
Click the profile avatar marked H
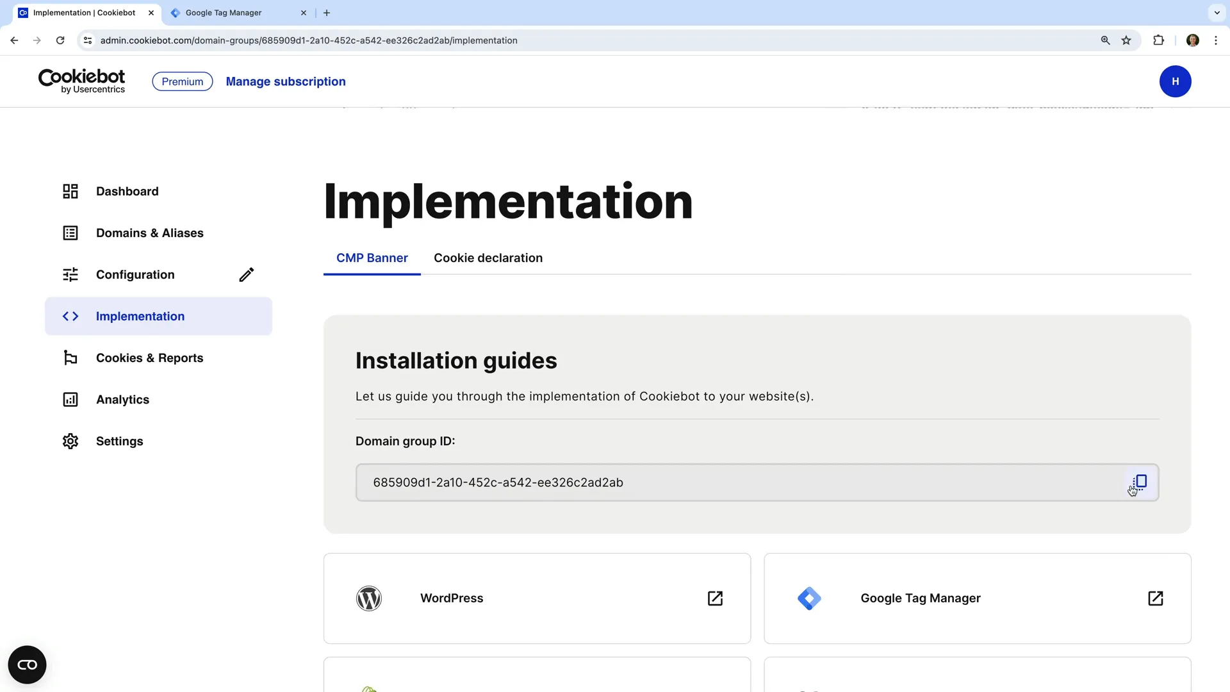[1176, 81]
